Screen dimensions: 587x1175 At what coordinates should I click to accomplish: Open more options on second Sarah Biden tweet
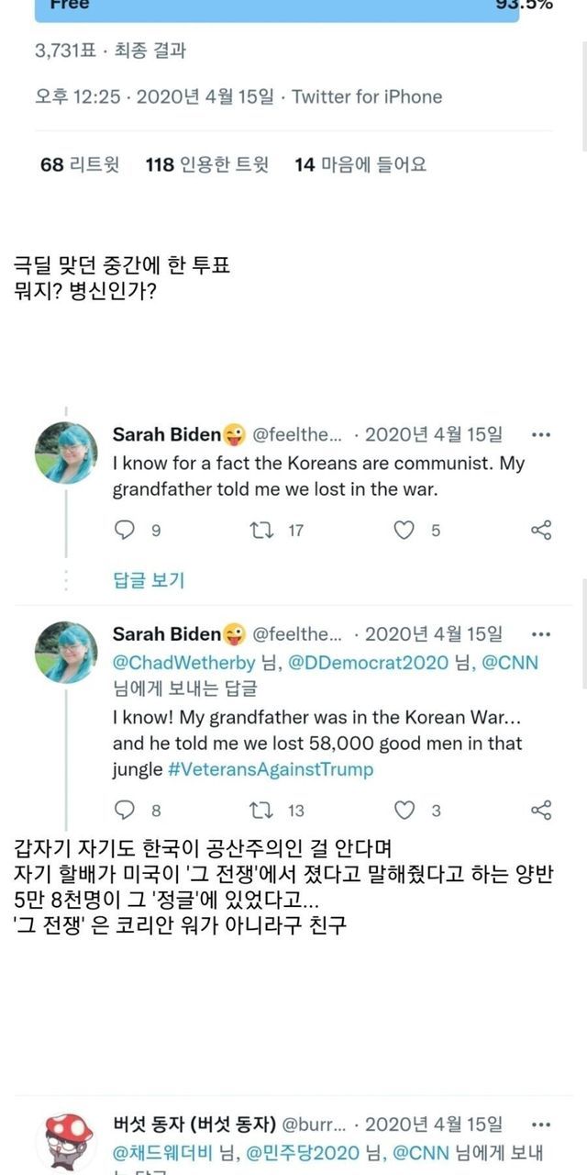(x=541, y=634)
